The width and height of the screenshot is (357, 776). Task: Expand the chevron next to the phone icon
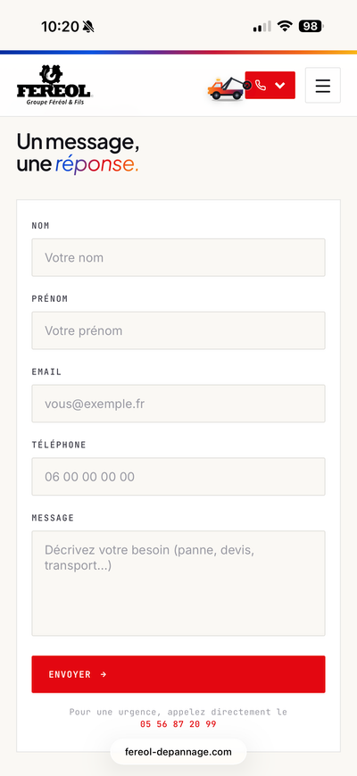click(x=280, y=85)
